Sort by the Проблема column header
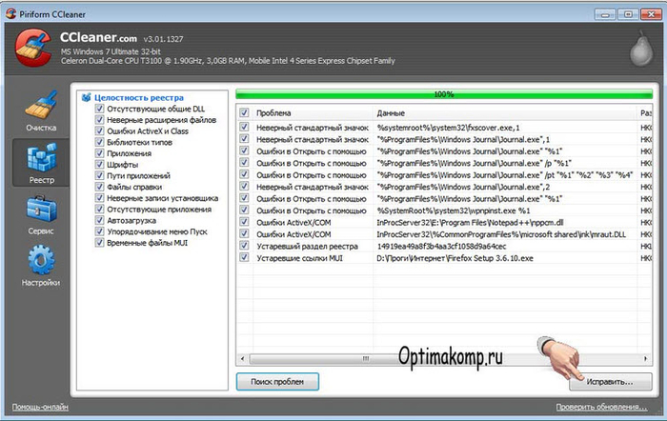 313,113
